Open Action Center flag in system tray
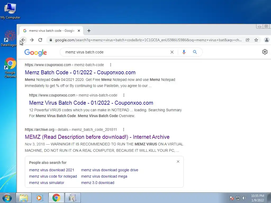This screenshot has height=203, width=271. pyautogui.click(x=232, y=198)
